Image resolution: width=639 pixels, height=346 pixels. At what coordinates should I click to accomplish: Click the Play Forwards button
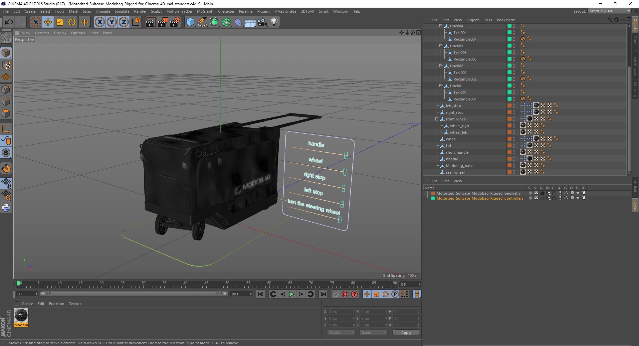click(x=292, y=294)
